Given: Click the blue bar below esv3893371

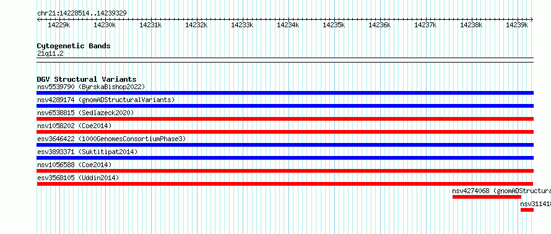Looking at the screenshot, I should (x=285, y=158).
